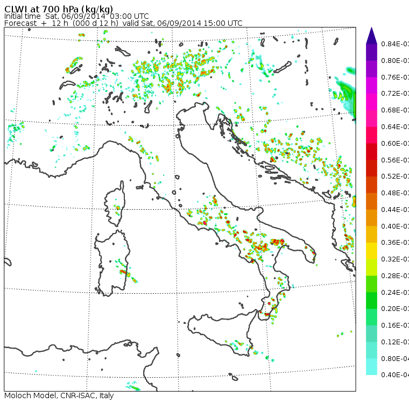
Task: Pick the violet band between 0.76E-03 and 0.80E-03
Action: point(371,69)
